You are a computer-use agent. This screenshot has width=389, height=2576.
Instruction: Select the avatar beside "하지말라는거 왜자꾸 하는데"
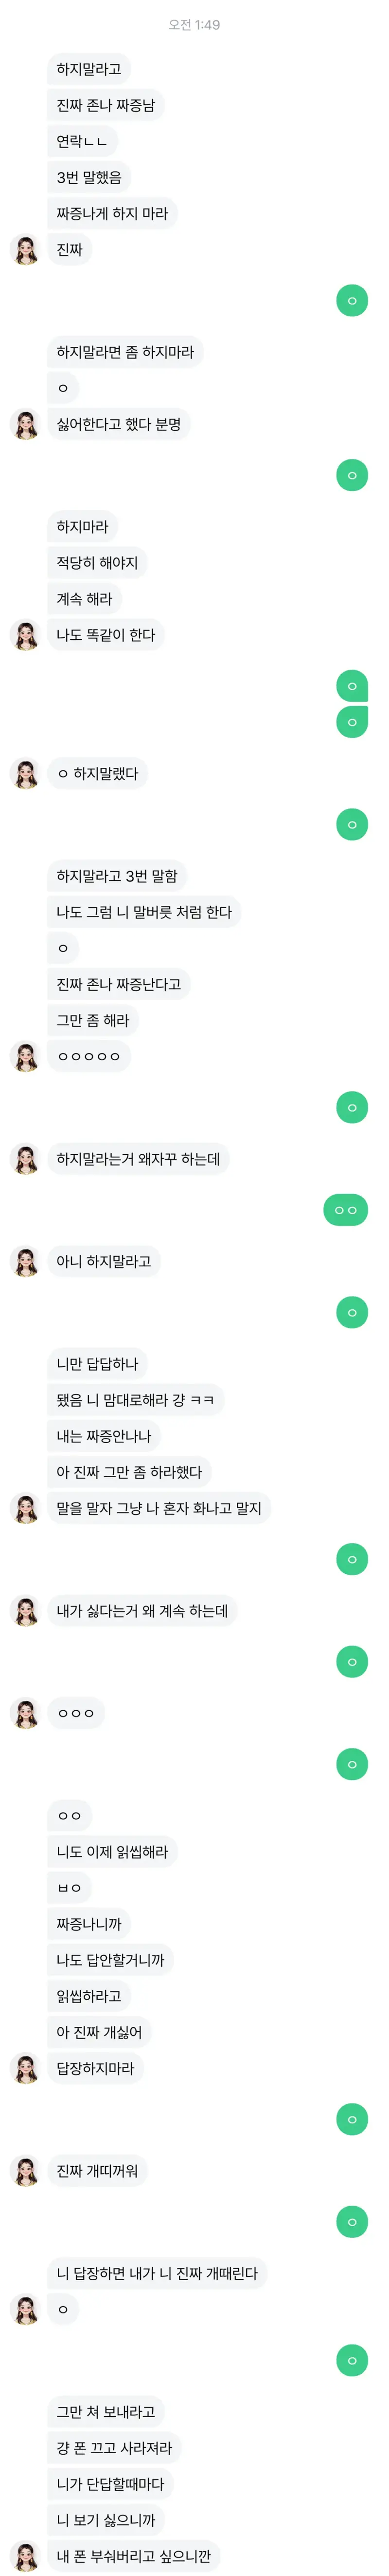(25, 1159)
